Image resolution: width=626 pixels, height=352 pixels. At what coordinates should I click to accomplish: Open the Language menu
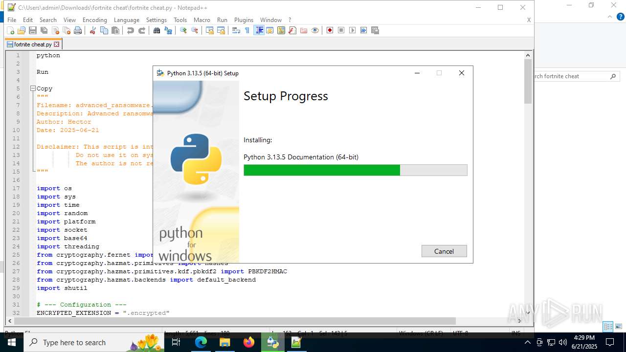coord(127,20)
